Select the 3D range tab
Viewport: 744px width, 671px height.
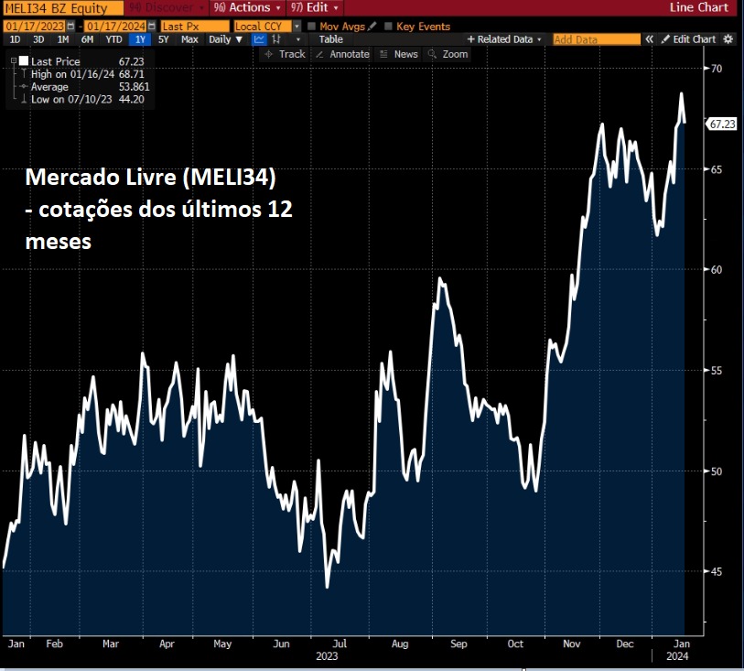tap(39, 39)
